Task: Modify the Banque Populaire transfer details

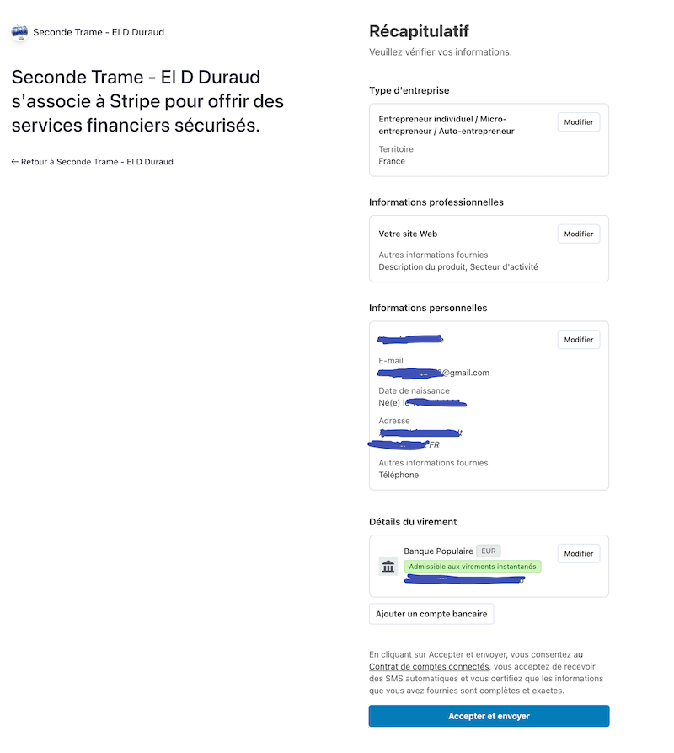Action: pos(579,554)
